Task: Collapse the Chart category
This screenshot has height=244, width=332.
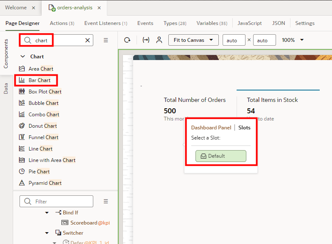Action: [22, 56]
